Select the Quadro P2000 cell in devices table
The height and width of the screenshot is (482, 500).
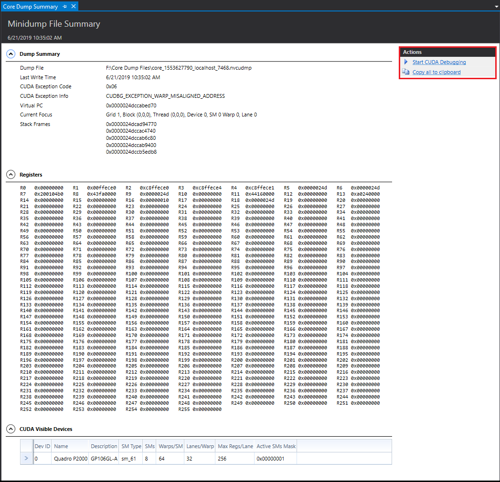point(70,459)
